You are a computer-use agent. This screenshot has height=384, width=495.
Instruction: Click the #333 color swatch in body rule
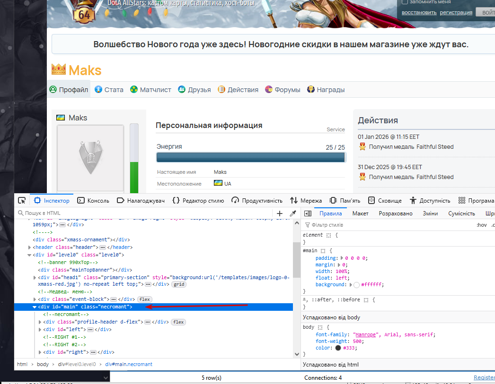(x=338, y=348)
